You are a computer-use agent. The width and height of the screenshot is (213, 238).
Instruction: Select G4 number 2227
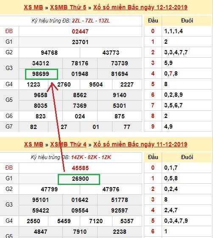pos(127,84)
